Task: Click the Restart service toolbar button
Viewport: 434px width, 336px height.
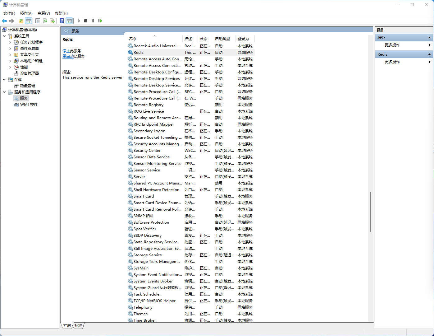Action: click(100, 21)
